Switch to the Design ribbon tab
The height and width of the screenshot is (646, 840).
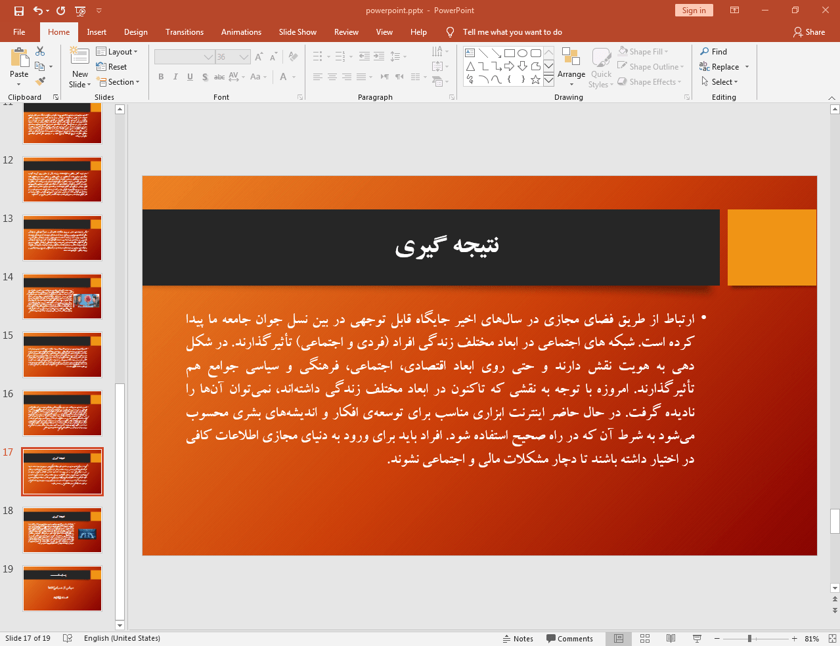135,32
